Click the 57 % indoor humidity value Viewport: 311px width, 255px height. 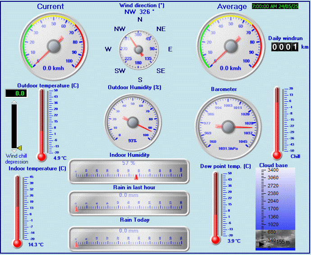point(128,163)
